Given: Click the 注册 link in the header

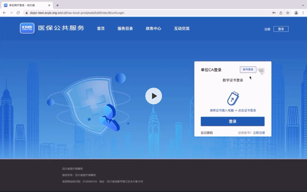Looking at the screenshot, I should 267,29.
